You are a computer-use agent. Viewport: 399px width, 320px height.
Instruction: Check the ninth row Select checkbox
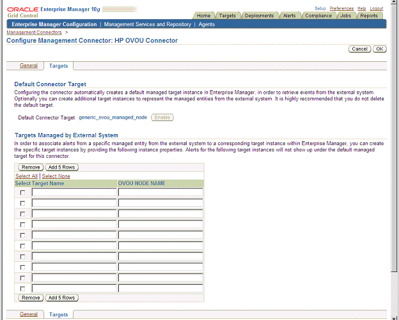[22, 278]
